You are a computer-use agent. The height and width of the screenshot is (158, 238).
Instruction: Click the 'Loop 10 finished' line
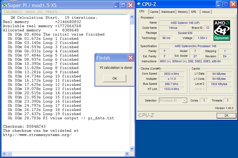click(x=44, y=76)
